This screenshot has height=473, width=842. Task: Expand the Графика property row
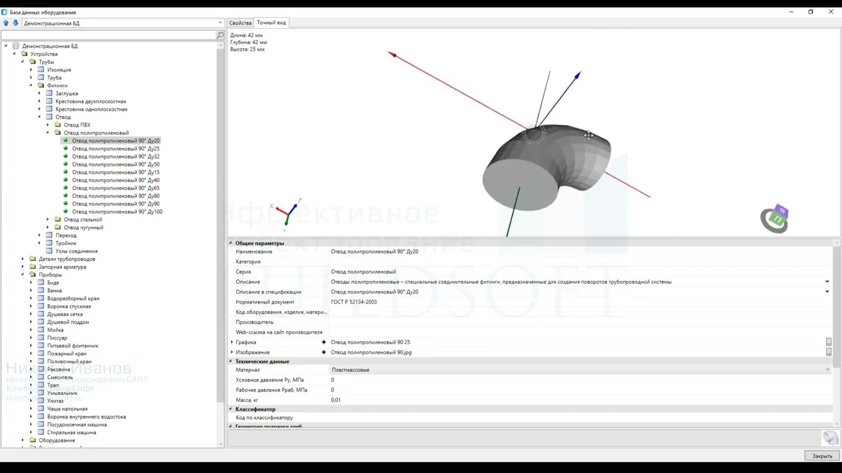click(x=232, y=342)
